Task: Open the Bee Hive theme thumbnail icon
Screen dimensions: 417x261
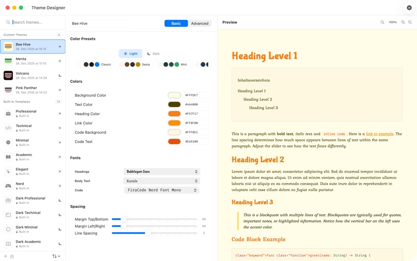Action: point(8,46)
